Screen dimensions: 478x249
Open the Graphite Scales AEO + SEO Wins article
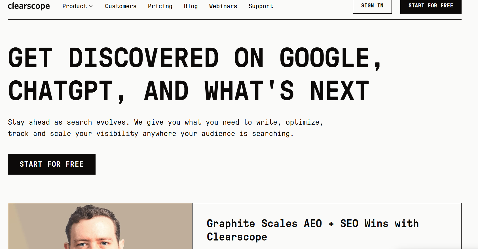click(x=313, y=230)
